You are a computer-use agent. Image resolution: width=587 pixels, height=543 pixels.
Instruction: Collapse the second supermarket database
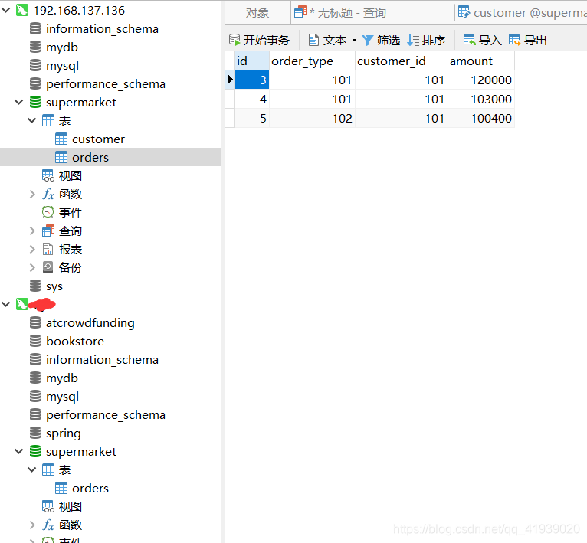pyautogui.click(x=18, y=451)
